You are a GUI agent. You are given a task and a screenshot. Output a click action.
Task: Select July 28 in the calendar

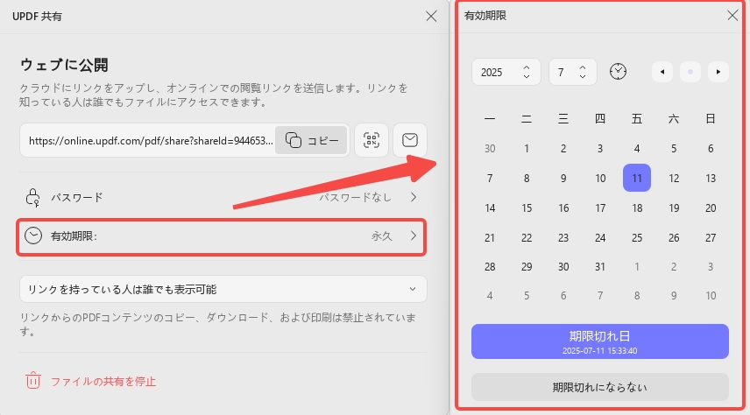pyautogui.click(x=489, y=267)
